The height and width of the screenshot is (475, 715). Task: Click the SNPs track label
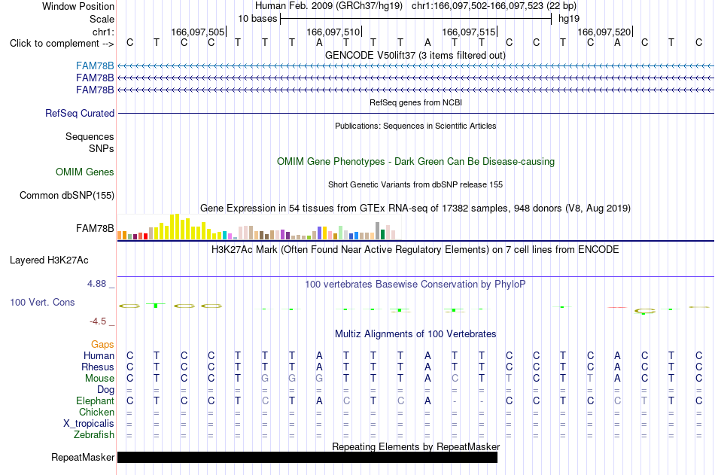point(102,148)
